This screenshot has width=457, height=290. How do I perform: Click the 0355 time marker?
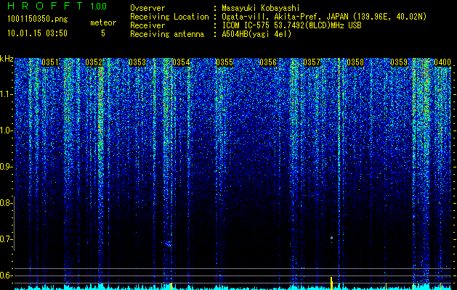point(225,62)
